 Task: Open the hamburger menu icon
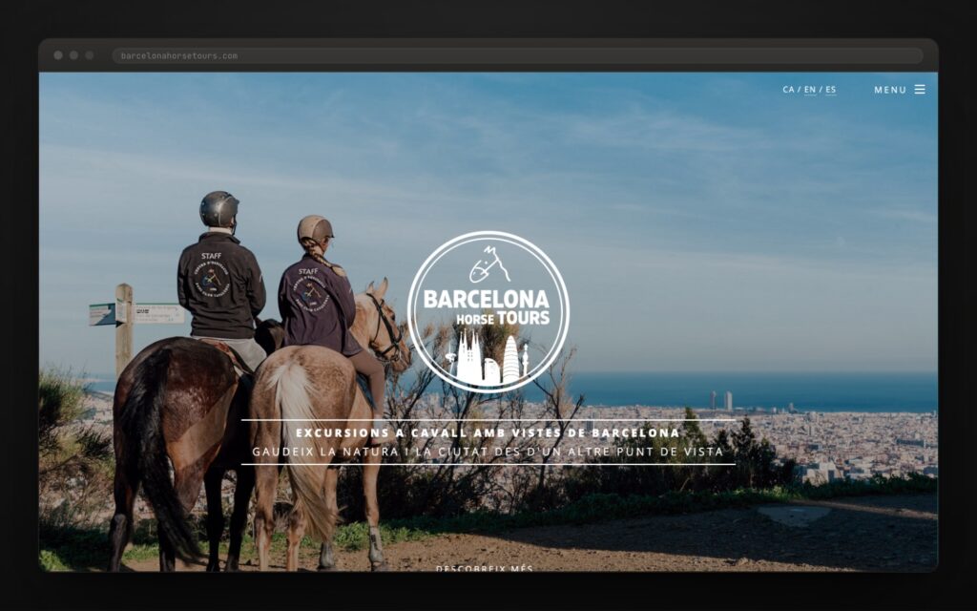920,89
